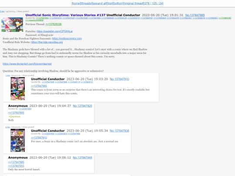Open the 2.jpg file link
The image size is (235, 176).
8,127
